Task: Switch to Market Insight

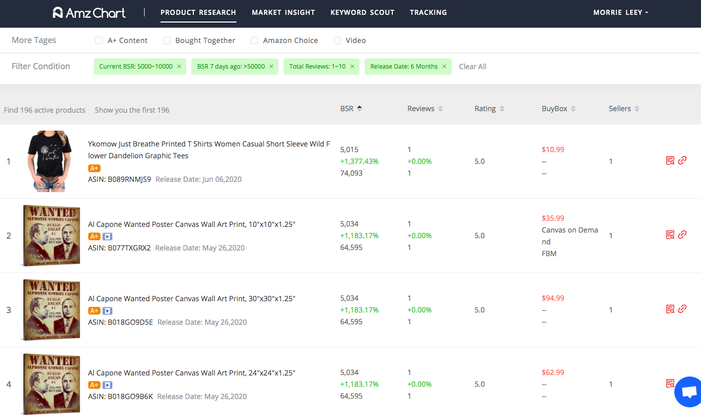Action: pos(283,12)
